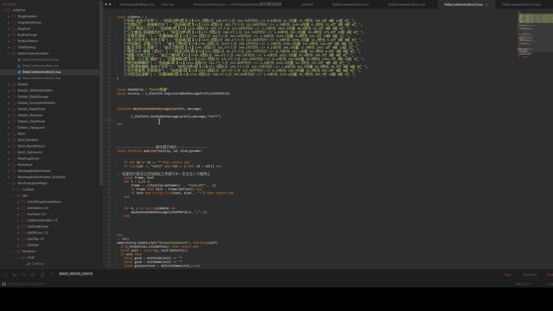The height and width of the screenshot is (311, 553).
Task: Click the DataCommunication.lua file icon in sidebar
Action: 19,60
